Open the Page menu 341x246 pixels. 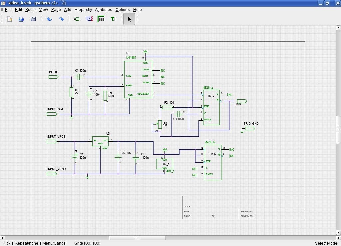coord(56,9)
